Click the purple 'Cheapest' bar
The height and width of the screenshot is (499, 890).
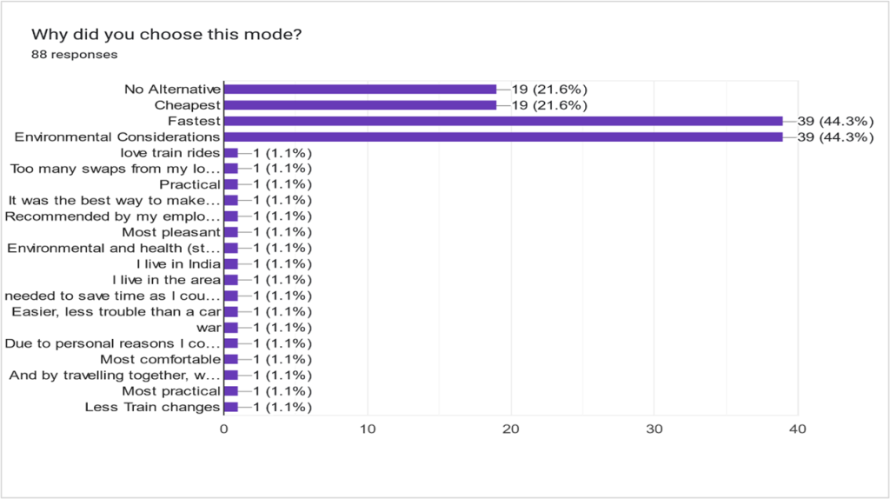pos(360,105)
